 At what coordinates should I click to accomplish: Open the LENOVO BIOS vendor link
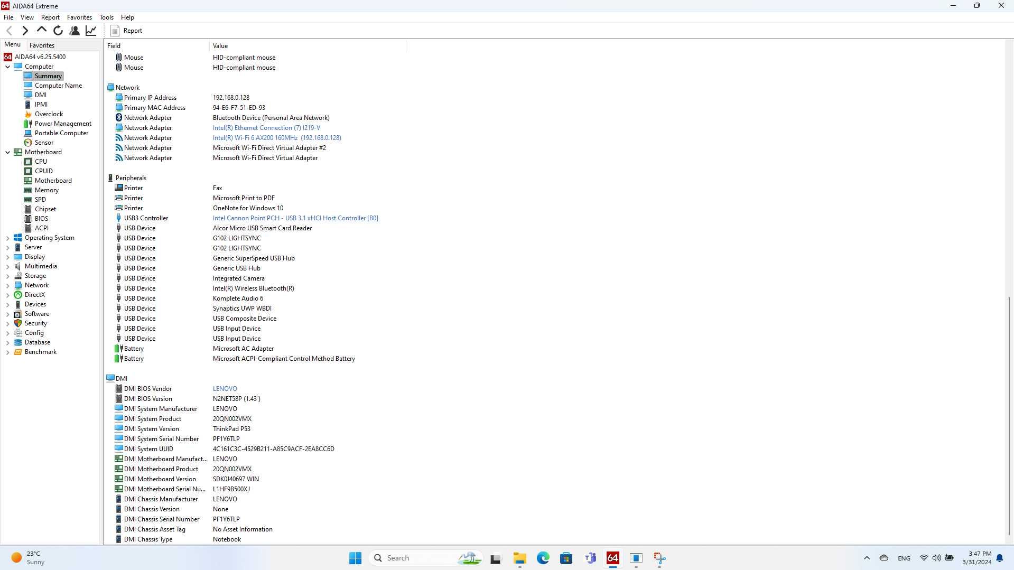[x=225, y=389]
